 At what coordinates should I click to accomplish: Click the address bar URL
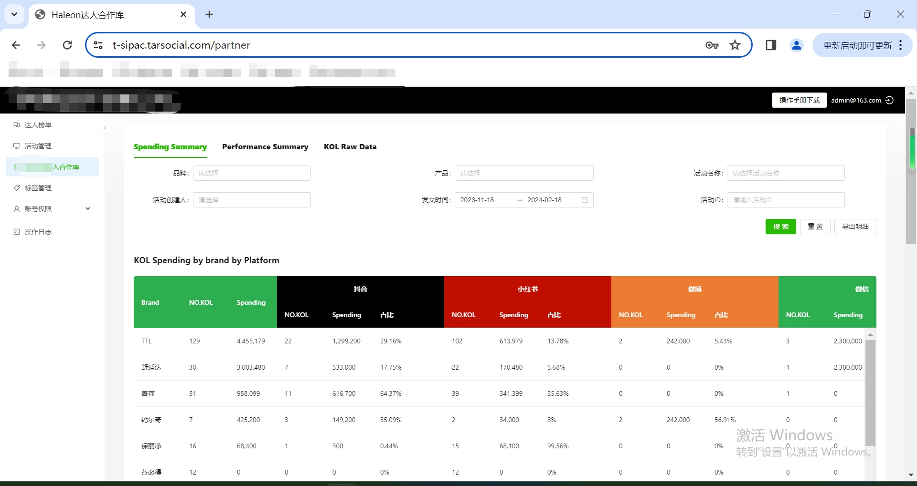181,45
